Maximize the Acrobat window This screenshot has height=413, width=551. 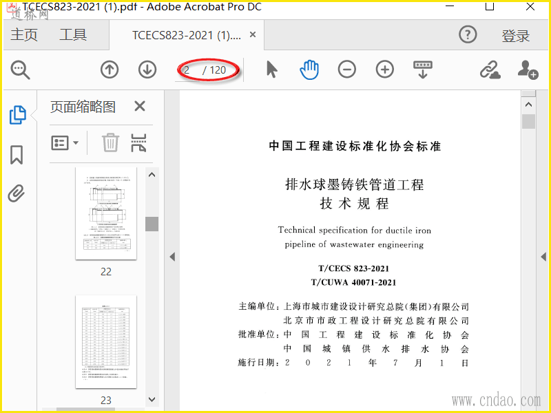pyautogui.click(x=490, y=7)
